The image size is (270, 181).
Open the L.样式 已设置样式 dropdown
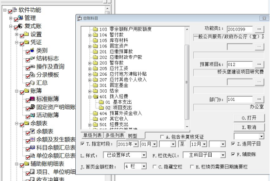tap(144, 155)
